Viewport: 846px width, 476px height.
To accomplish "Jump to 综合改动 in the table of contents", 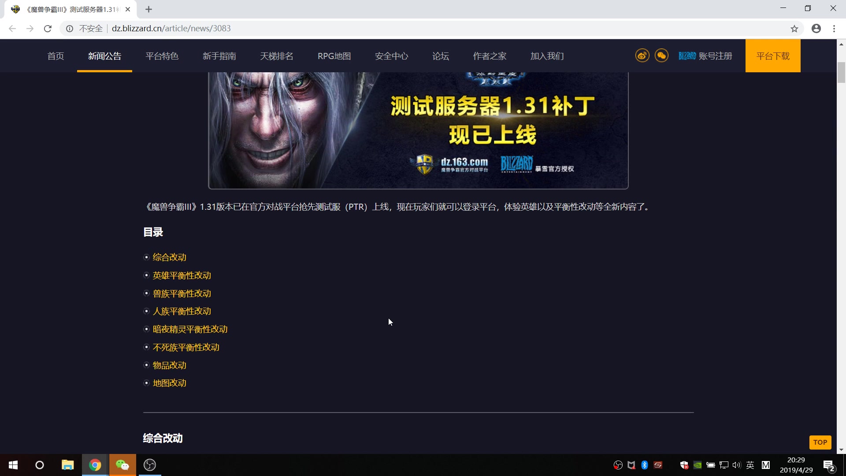I will pyautogui.click(x=170, y=257).
